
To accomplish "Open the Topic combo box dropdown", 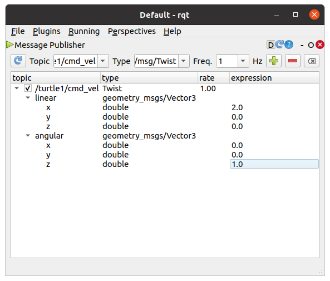I will pyautogui.click(x=103, y=61).
